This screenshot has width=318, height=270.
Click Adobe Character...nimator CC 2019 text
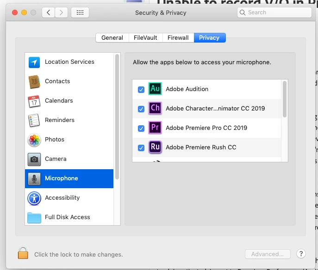[x=215, y=109]
